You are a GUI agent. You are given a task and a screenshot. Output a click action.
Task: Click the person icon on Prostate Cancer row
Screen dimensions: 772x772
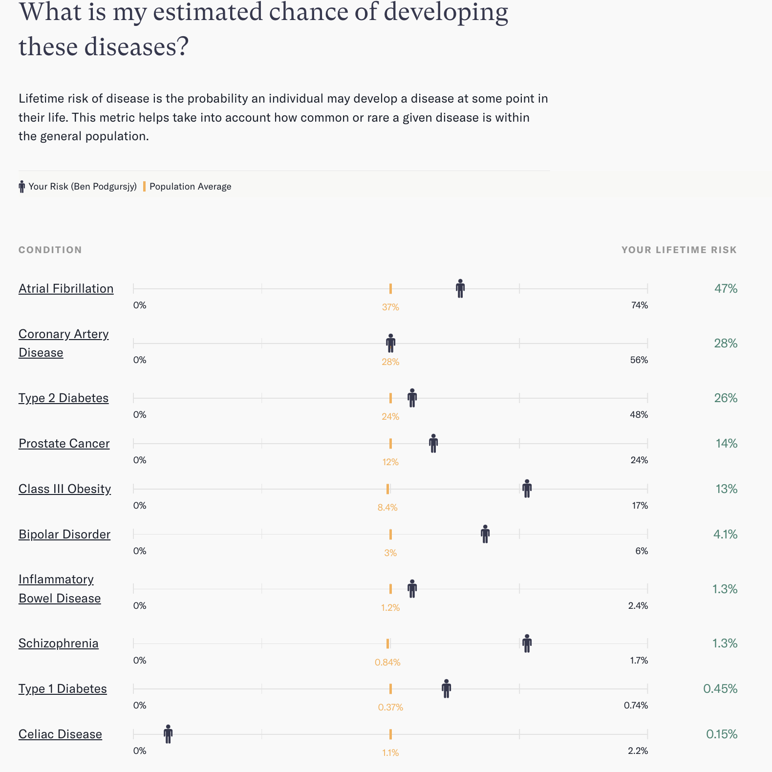433,444
